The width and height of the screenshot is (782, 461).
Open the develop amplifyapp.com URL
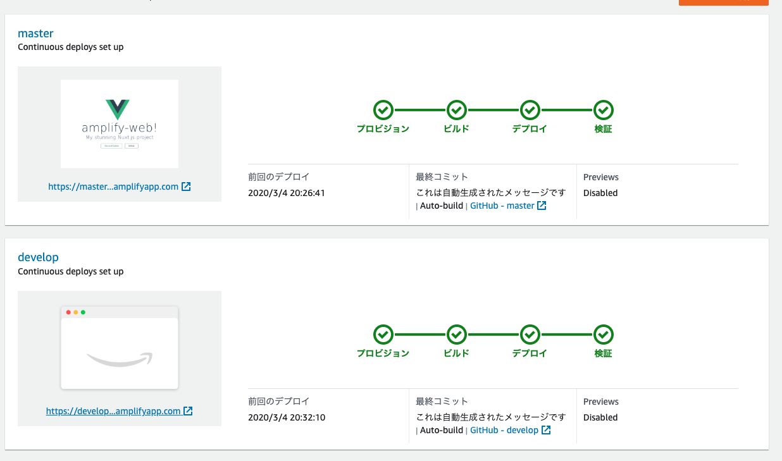pyautogui.click(x=113, y=411)
